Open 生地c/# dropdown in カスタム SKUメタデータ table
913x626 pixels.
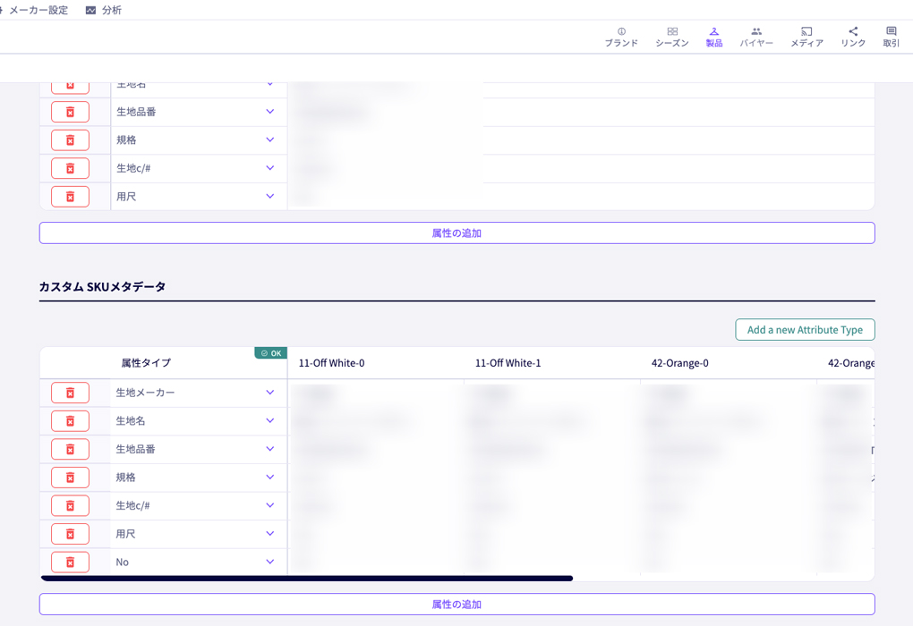[270, 505]
